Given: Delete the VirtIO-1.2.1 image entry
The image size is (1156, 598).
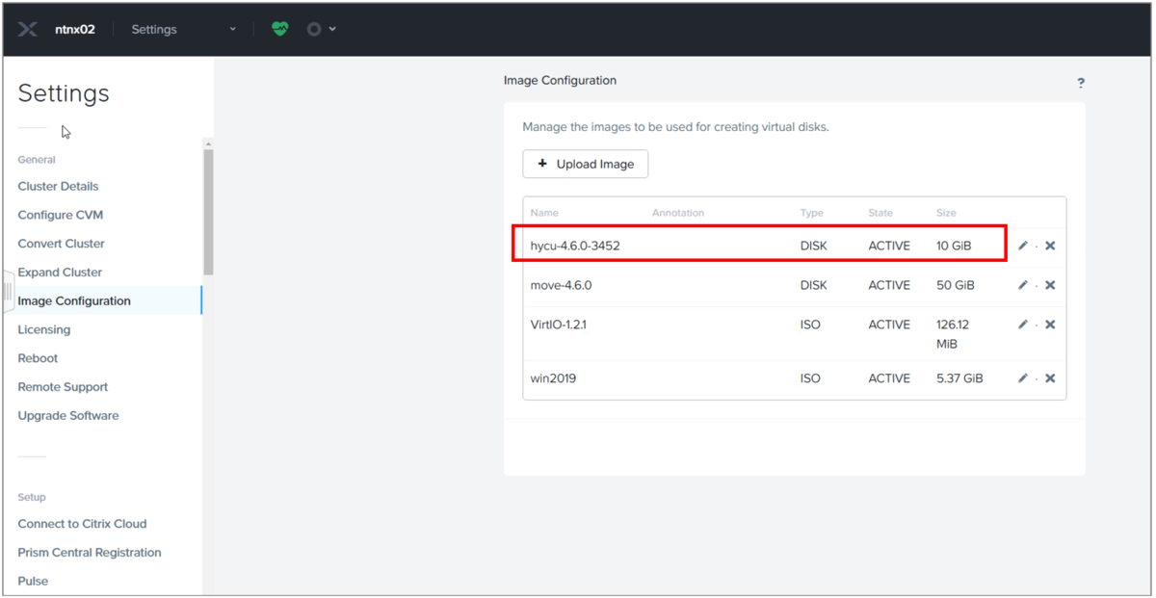Looking at the screenshot, I should click(1050, 325).
